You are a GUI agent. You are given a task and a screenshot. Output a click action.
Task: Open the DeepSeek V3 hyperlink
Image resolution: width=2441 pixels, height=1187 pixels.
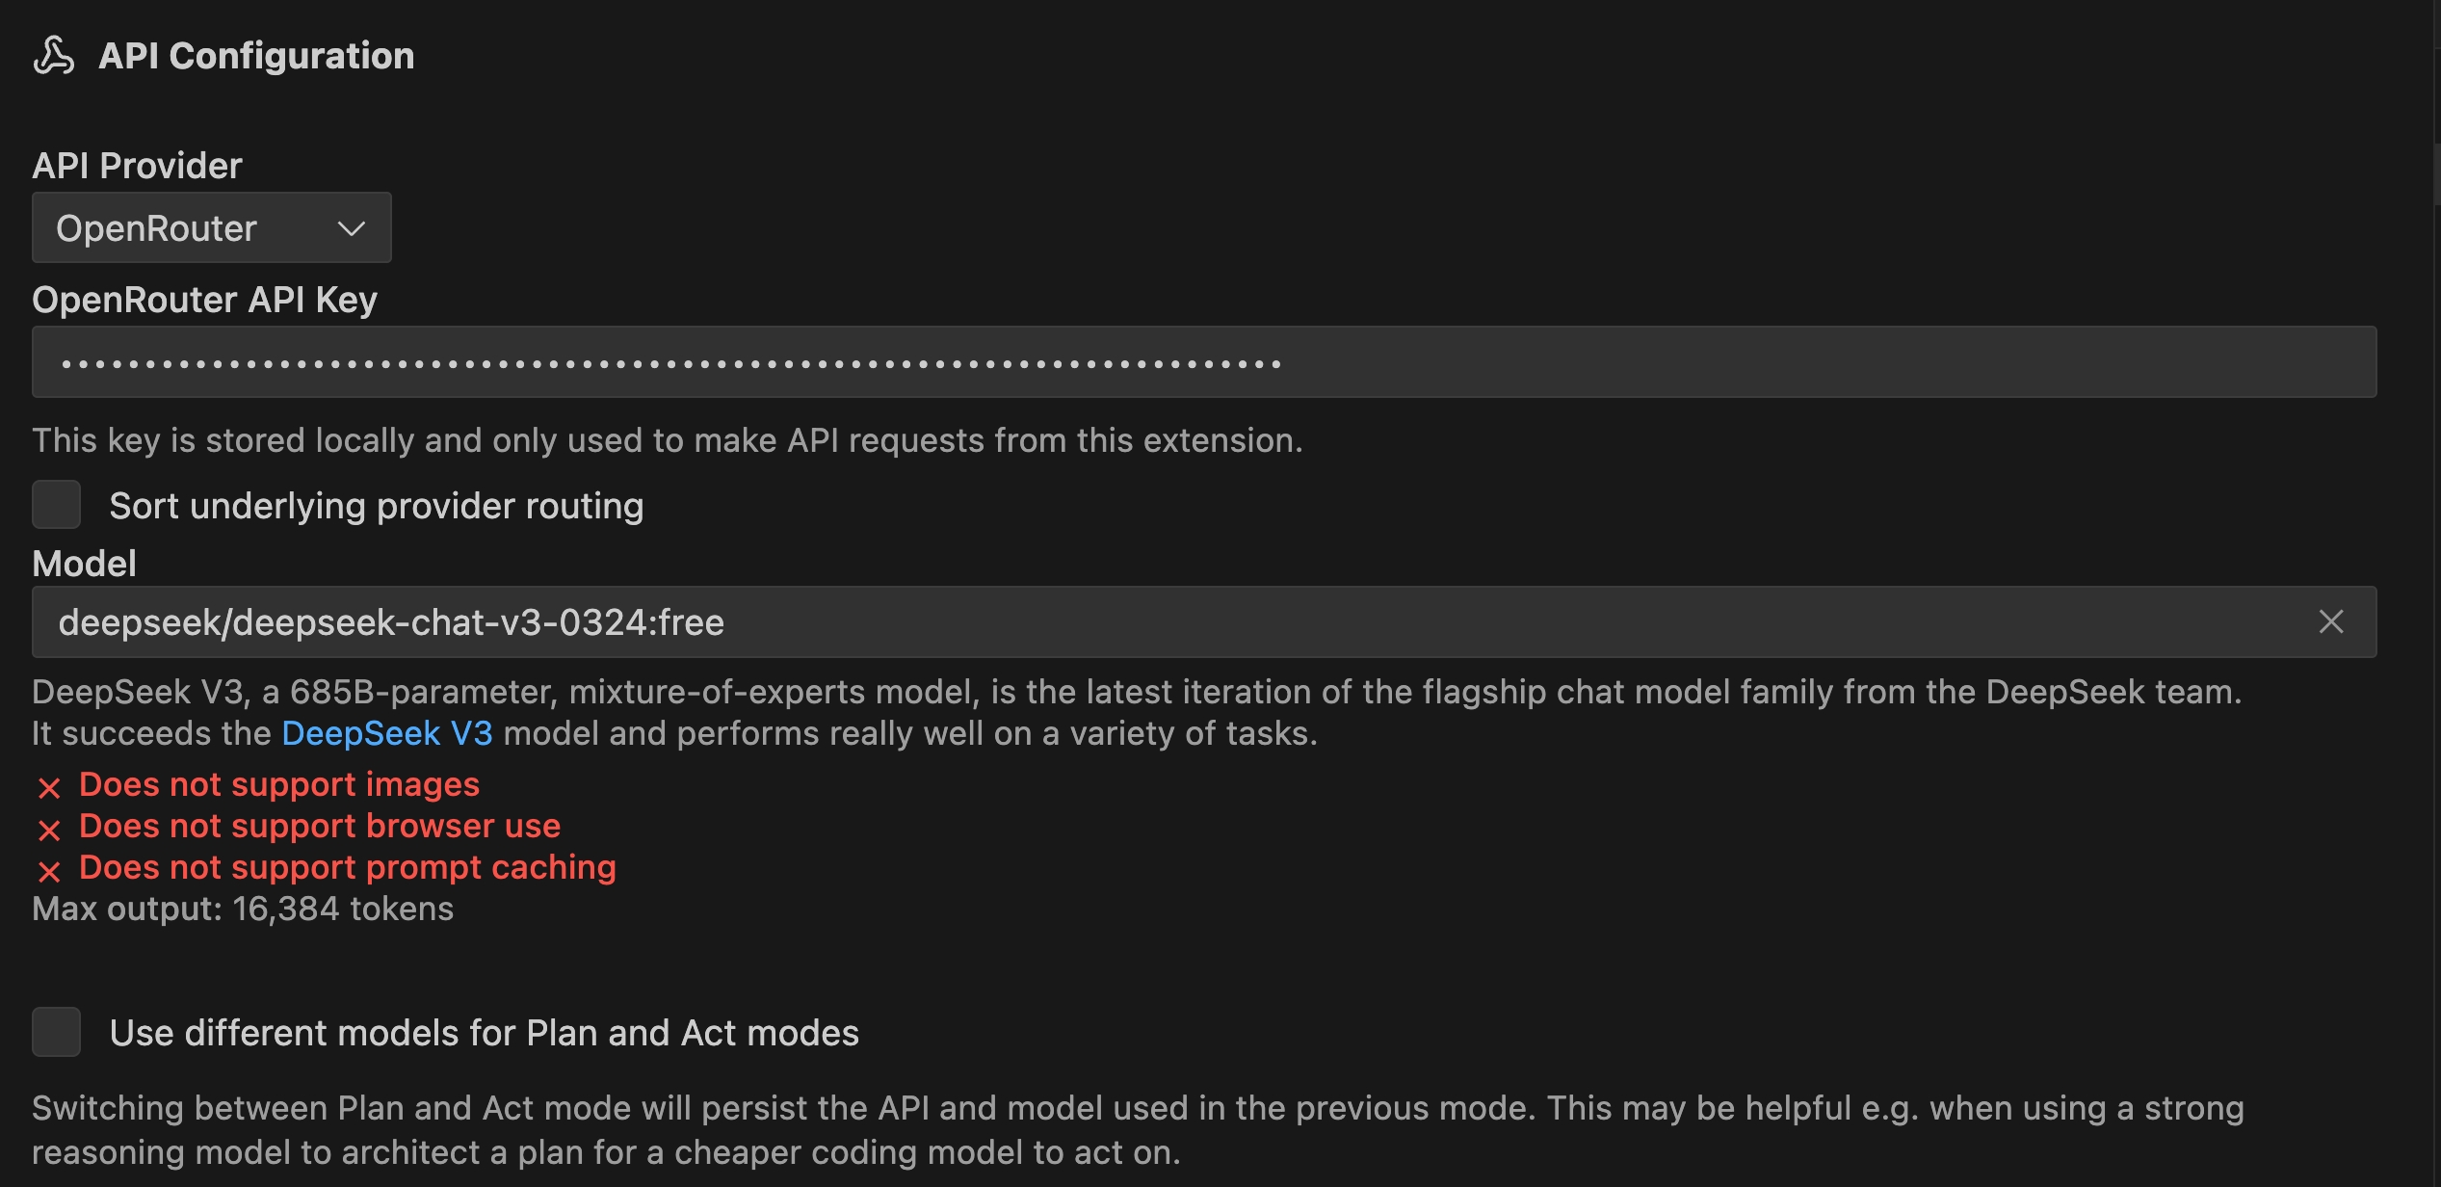click(x=386, y=734)
